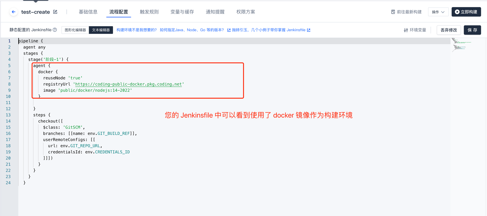487x216 pixels.
Task: Click the edit pencil icon beside test-create
Action: [x=55, y=12]
